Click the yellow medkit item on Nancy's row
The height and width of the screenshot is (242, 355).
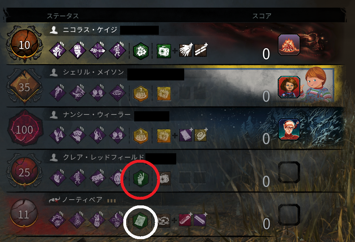click(x=164, y=136)
